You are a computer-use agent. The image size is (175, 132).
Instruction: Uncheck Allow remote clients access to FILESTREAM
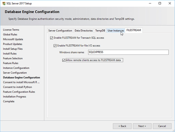pos(64,60)
